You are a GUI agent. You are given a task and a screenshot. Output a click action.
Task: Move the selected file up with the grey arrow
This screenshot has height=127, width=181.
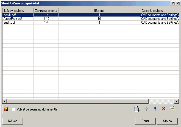[x=146, y=109]
